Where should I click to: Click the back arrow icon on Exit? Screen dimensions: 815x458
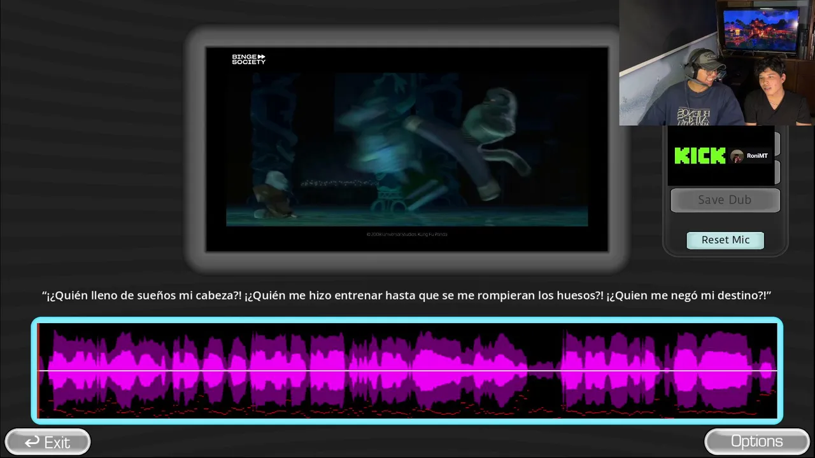tap(32, 441)
